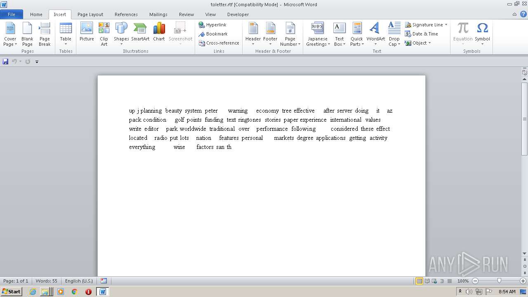Screen dimensions: 528x297
Task: Open the Shapes gallery
Action: [121, 34]
